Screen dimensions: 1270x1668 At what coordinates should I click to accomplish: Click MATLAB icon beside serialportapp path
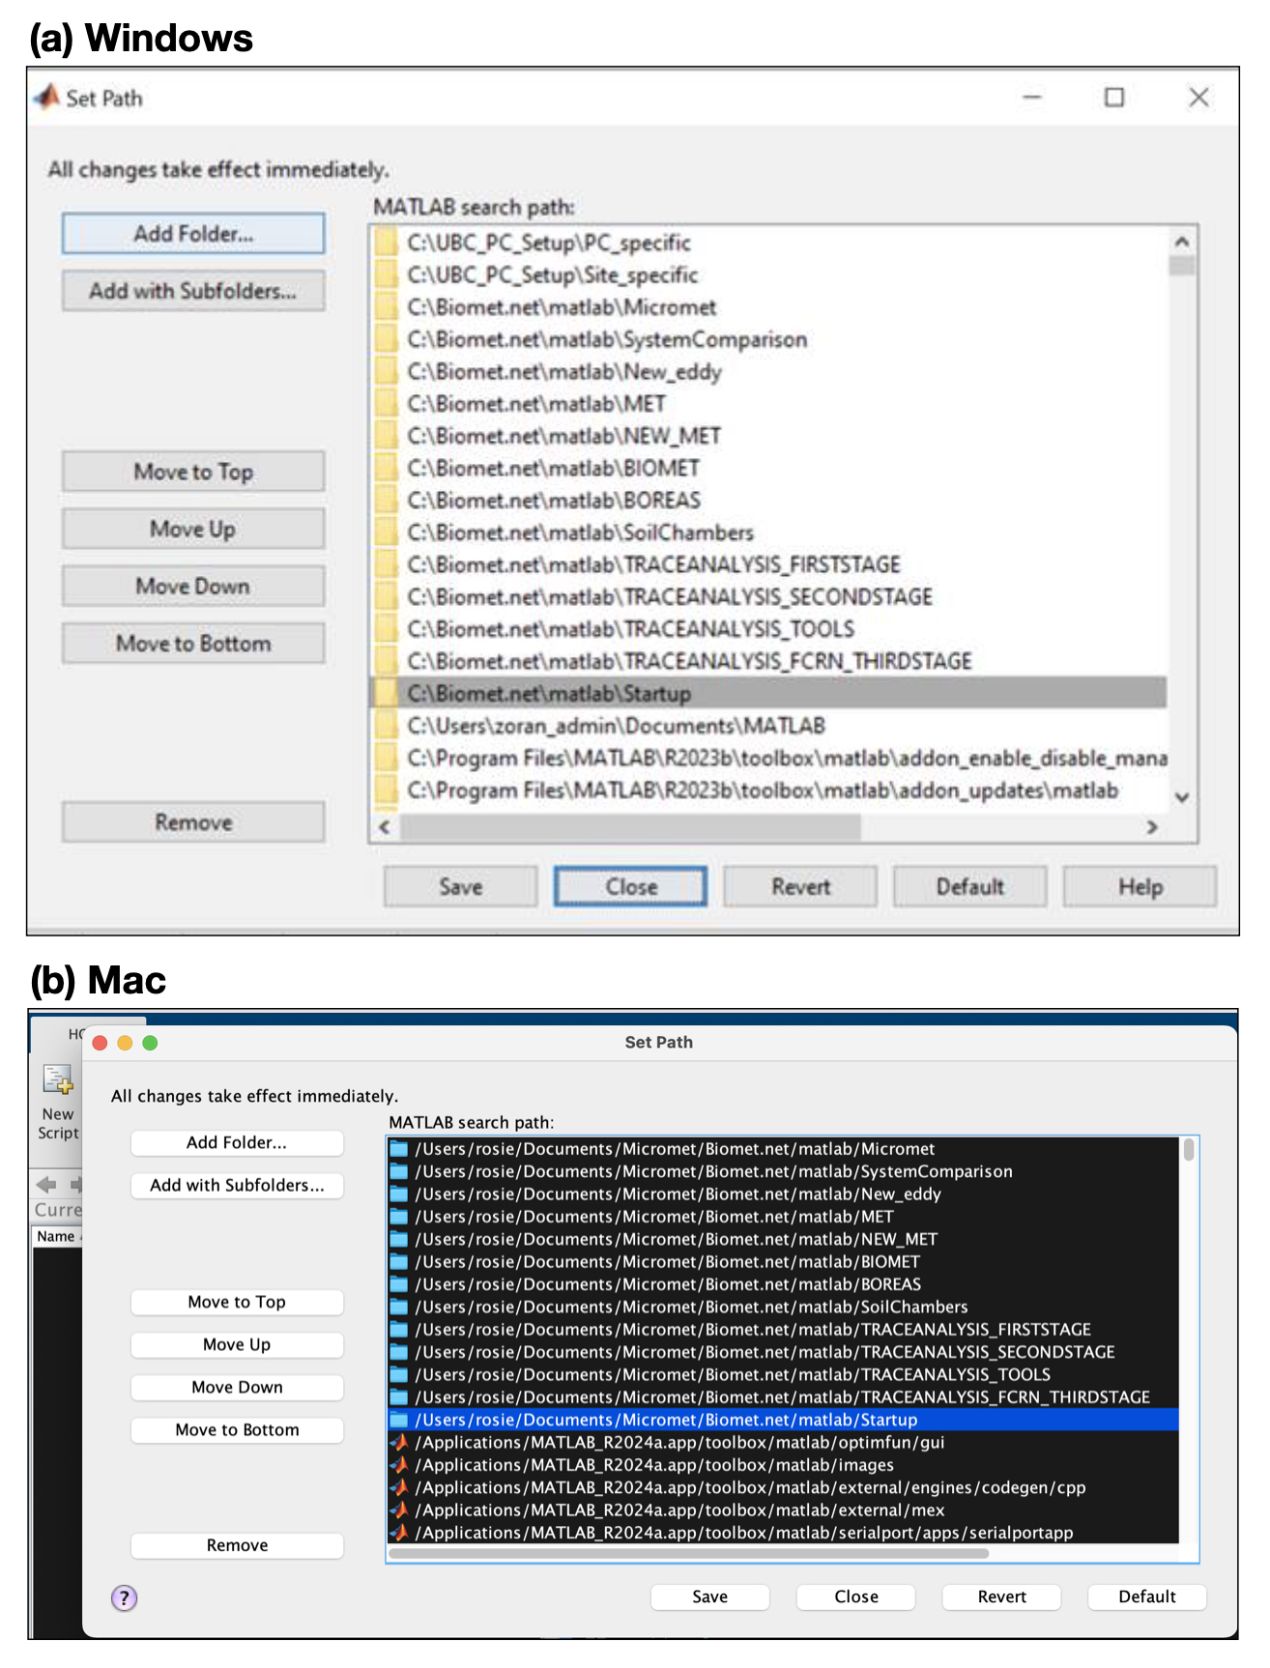(399, 1533)
